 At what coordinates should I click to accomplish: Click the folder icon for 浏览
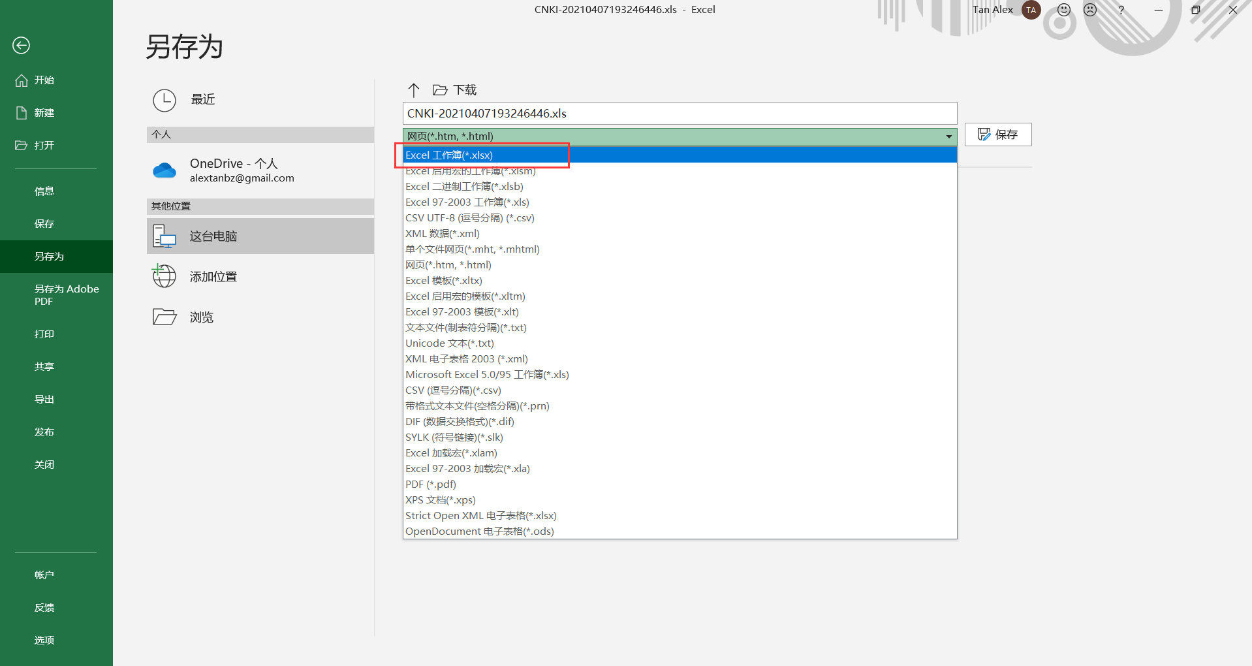pyautogui.click(x=164, y=317)
